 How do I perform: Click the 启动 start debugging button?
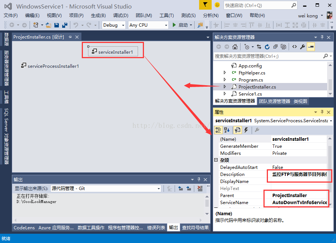181,25
